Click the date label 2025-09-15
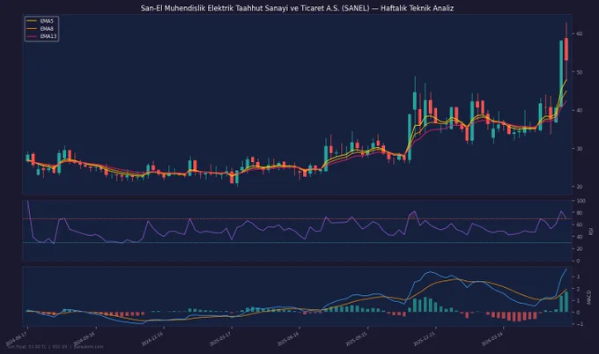 [x=357, y=338]
